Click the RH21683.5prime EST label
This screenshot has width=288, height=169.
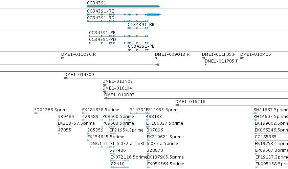271,110
